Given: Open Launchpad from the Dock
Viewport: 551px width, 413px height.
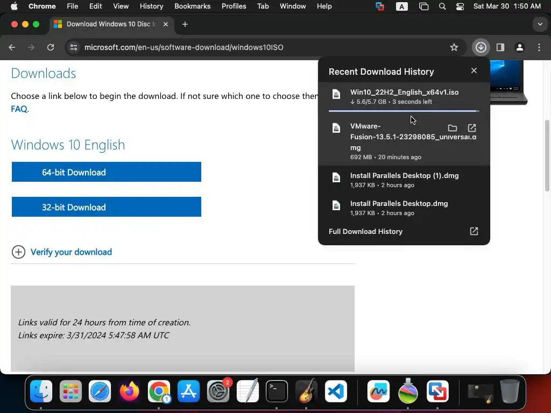Looking at the screenshot, I should coord(70,391).
